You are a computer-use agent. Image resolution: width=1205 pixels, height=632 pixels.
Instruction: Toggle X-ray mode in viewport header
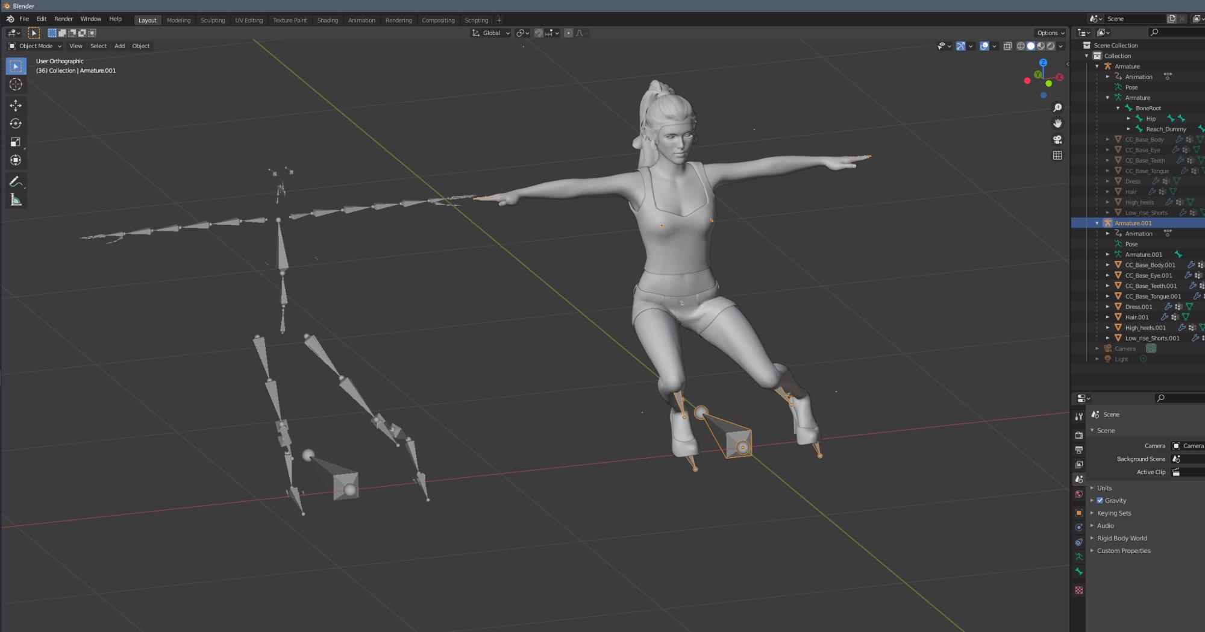1007,46
